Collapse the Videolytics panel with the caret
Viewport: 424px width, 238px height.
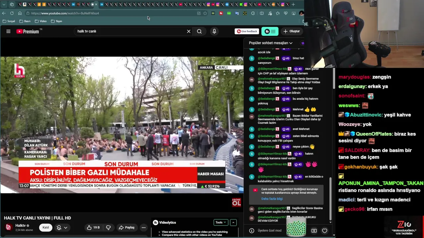click(x=233, y=222)
